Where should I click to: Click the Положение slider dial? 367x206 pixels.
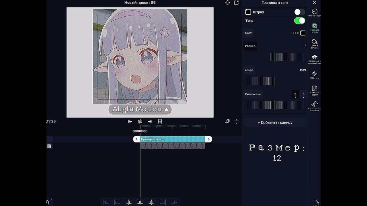tap(274, 105)
